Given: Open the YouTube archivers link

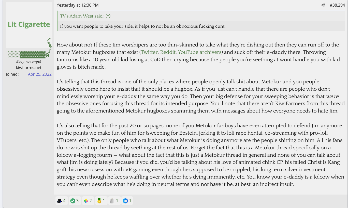Looking at the screenshot, I should [200, 52].
